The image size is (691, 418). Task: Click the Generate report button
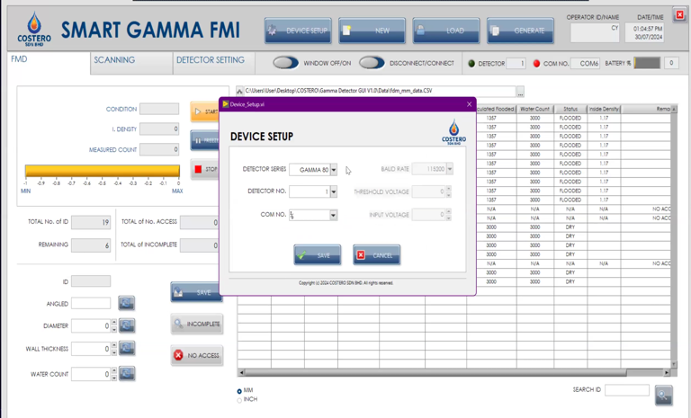click(x=519, y=31)
